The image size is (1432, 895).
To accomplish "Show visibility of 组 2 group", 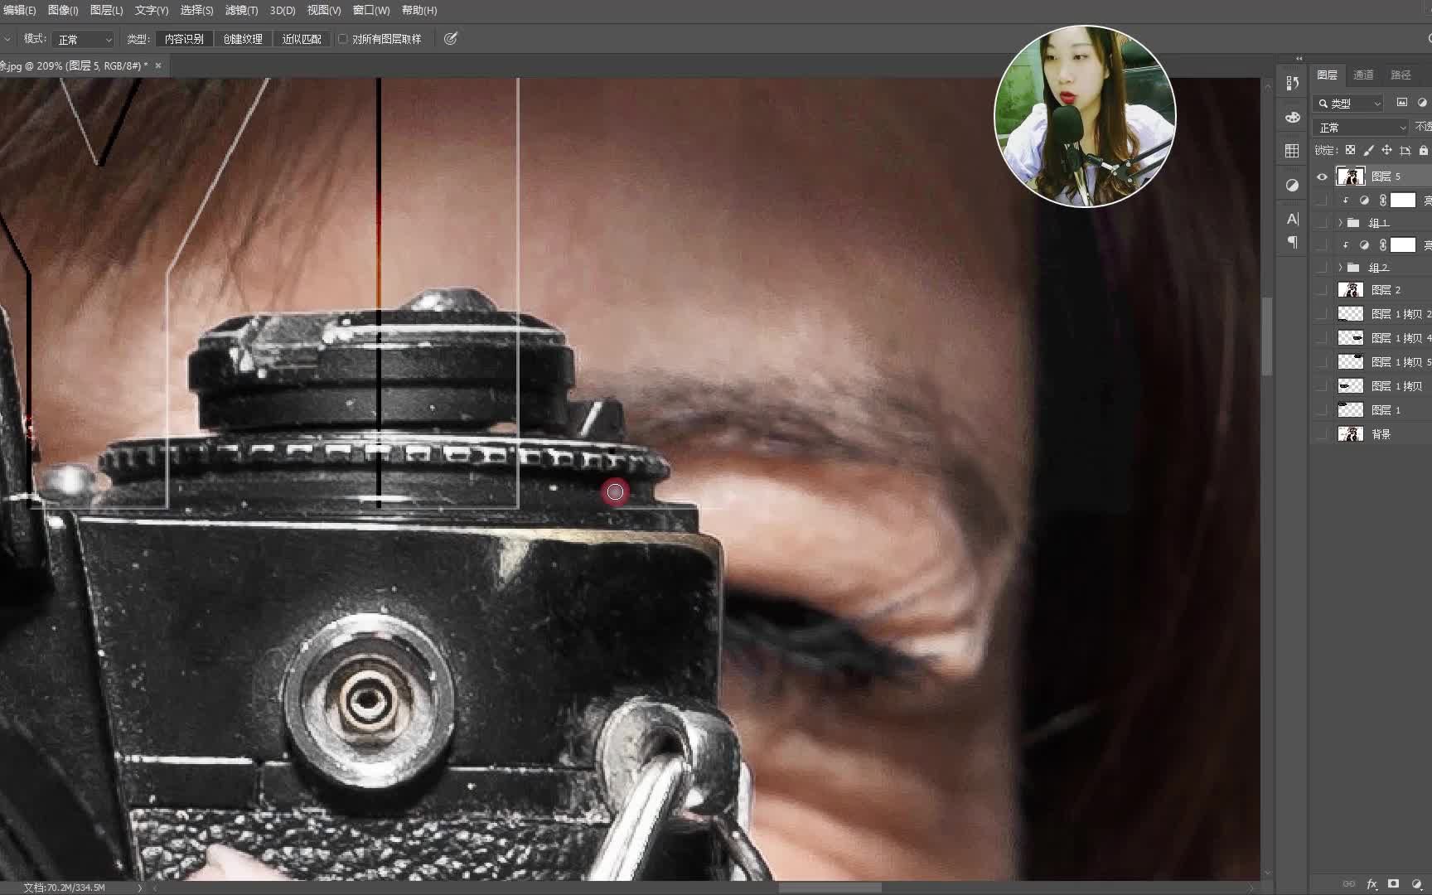I will coord(1322,267).
